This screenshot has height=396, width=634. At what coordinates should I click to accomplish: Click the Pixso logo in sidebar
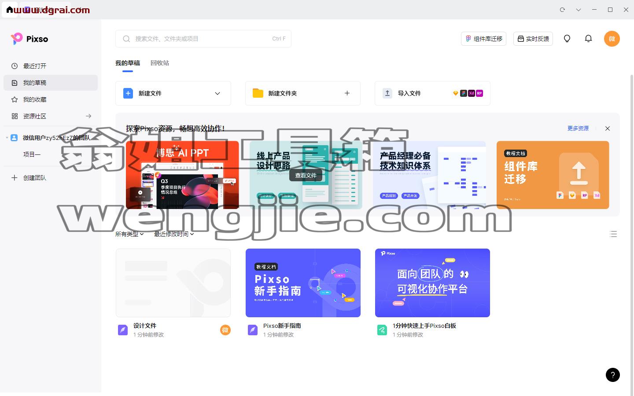tap(29, 39)
